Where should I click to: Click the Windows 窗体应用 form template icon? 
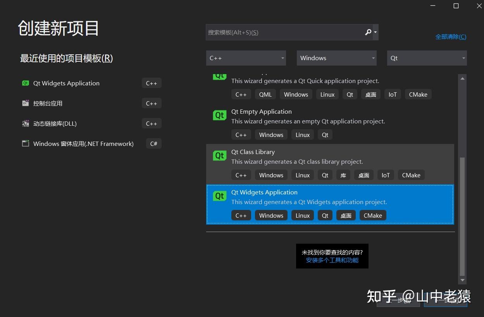[x=25, y=143]
